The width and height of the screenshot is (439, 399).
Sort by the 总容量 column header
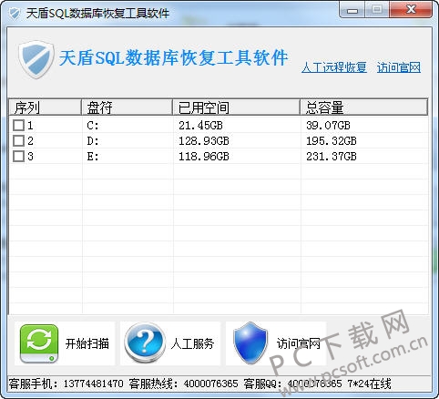coord(363,107)
